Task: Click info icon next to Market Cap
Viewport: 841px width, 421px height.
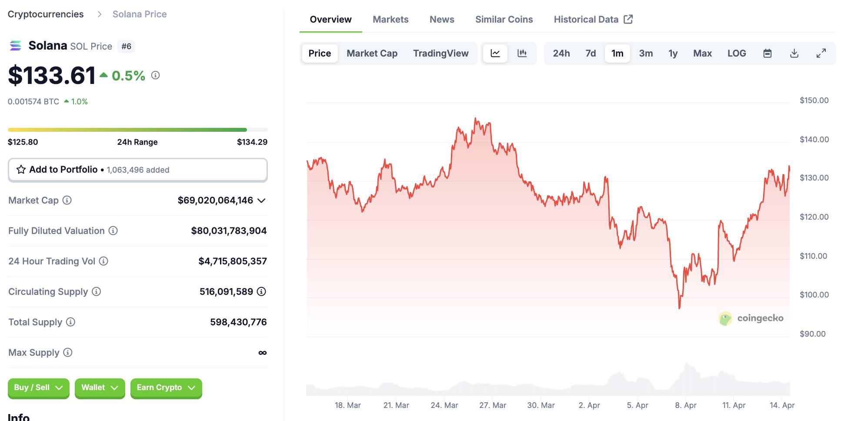Action: click(x=67, y=200)
